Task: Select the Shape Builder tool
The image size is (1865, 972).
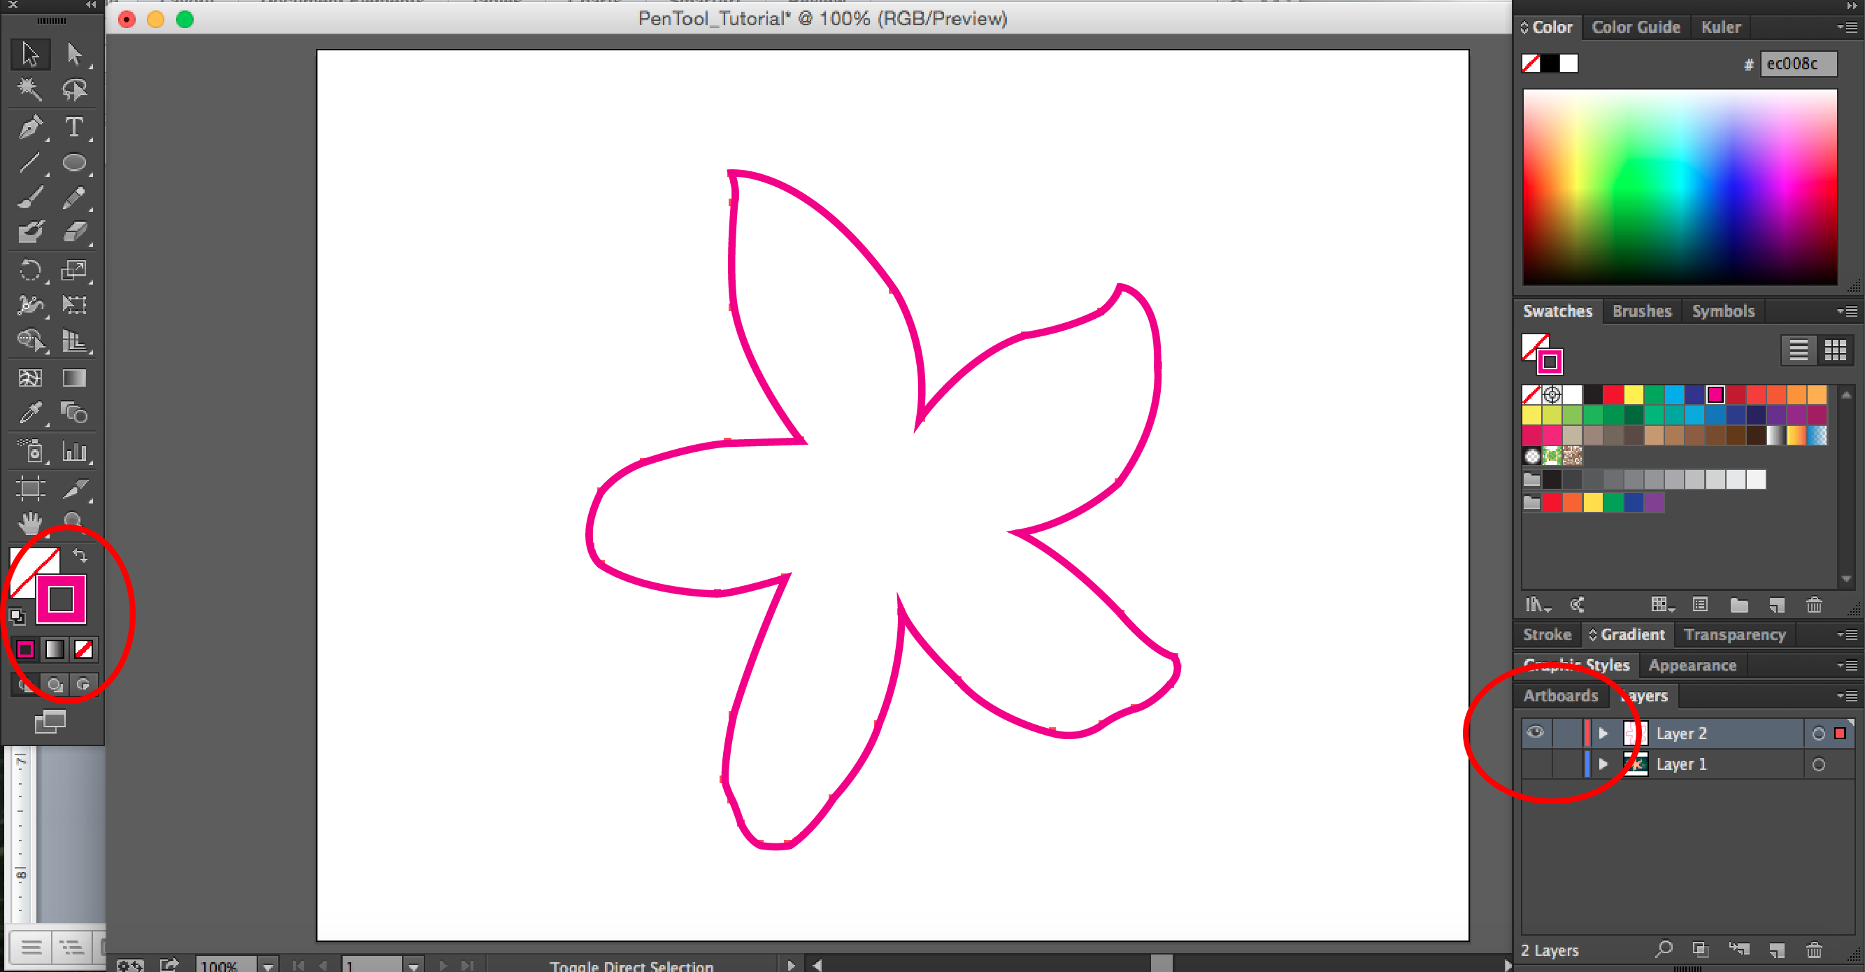Action: click(x=30, y=340)
